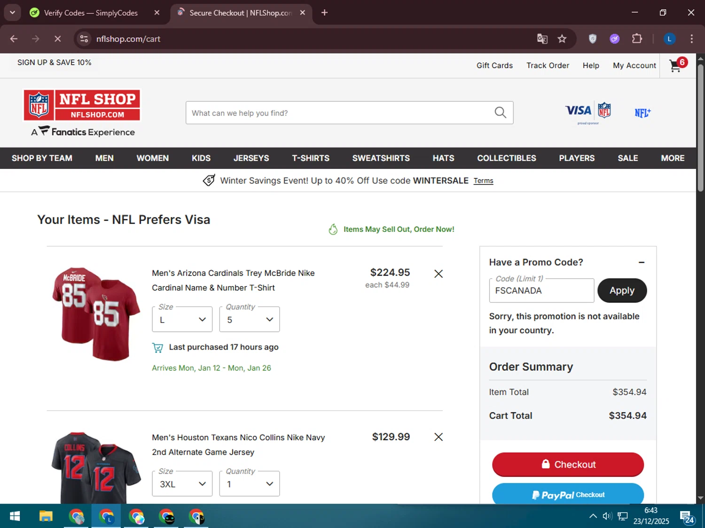The width and height of the screenshot is (705, 528).
Task: Collapse the Have a Promo Code section
Action: pyautogui.click(x=641, y=262)
